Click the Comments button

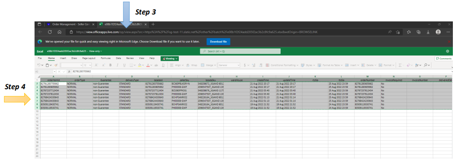443,59
